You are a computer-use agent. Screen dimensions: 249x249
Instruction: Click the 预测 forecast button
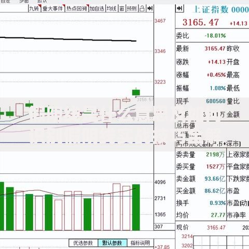tap(132, 8)
